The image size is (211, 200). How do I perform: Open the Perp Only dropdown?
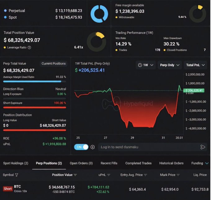tap(170, 65)
